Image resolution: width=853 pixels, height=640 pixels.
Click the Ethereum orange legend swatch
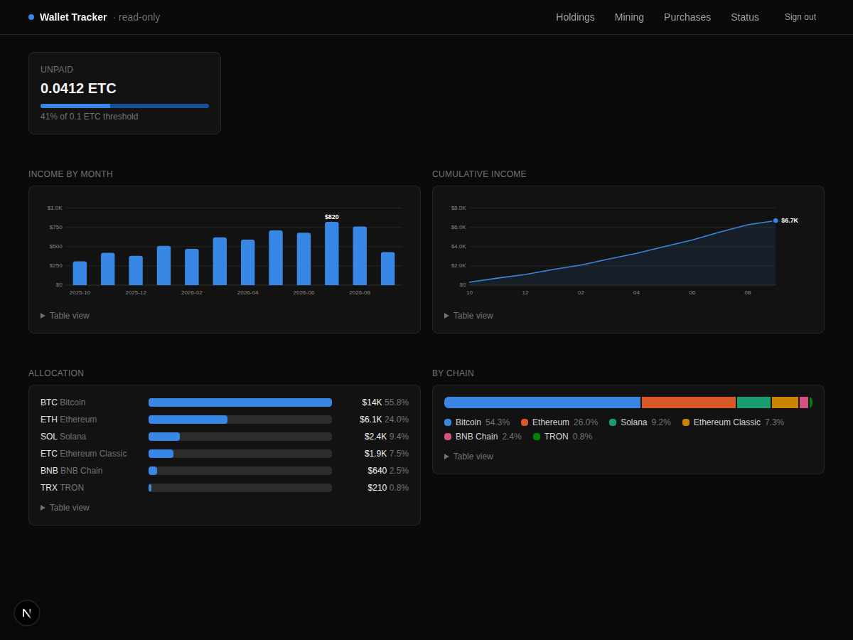525,422
